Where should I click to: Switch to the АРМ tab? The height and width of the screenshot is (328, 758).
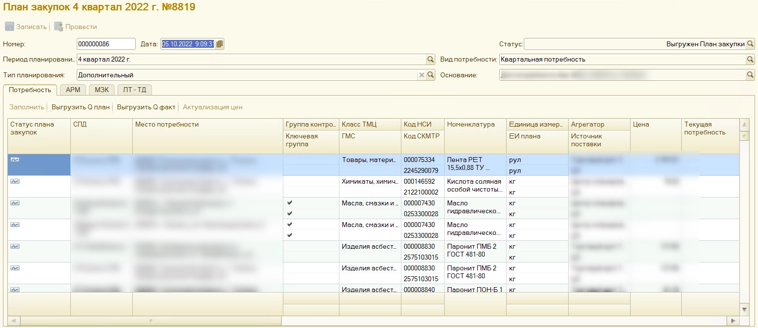(x=73, y=90)
